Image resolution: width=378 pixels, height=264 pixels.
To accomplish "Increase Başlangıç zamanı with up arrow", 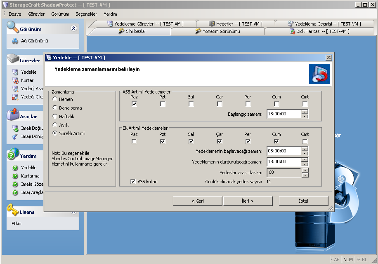I will tap(305, 112).
